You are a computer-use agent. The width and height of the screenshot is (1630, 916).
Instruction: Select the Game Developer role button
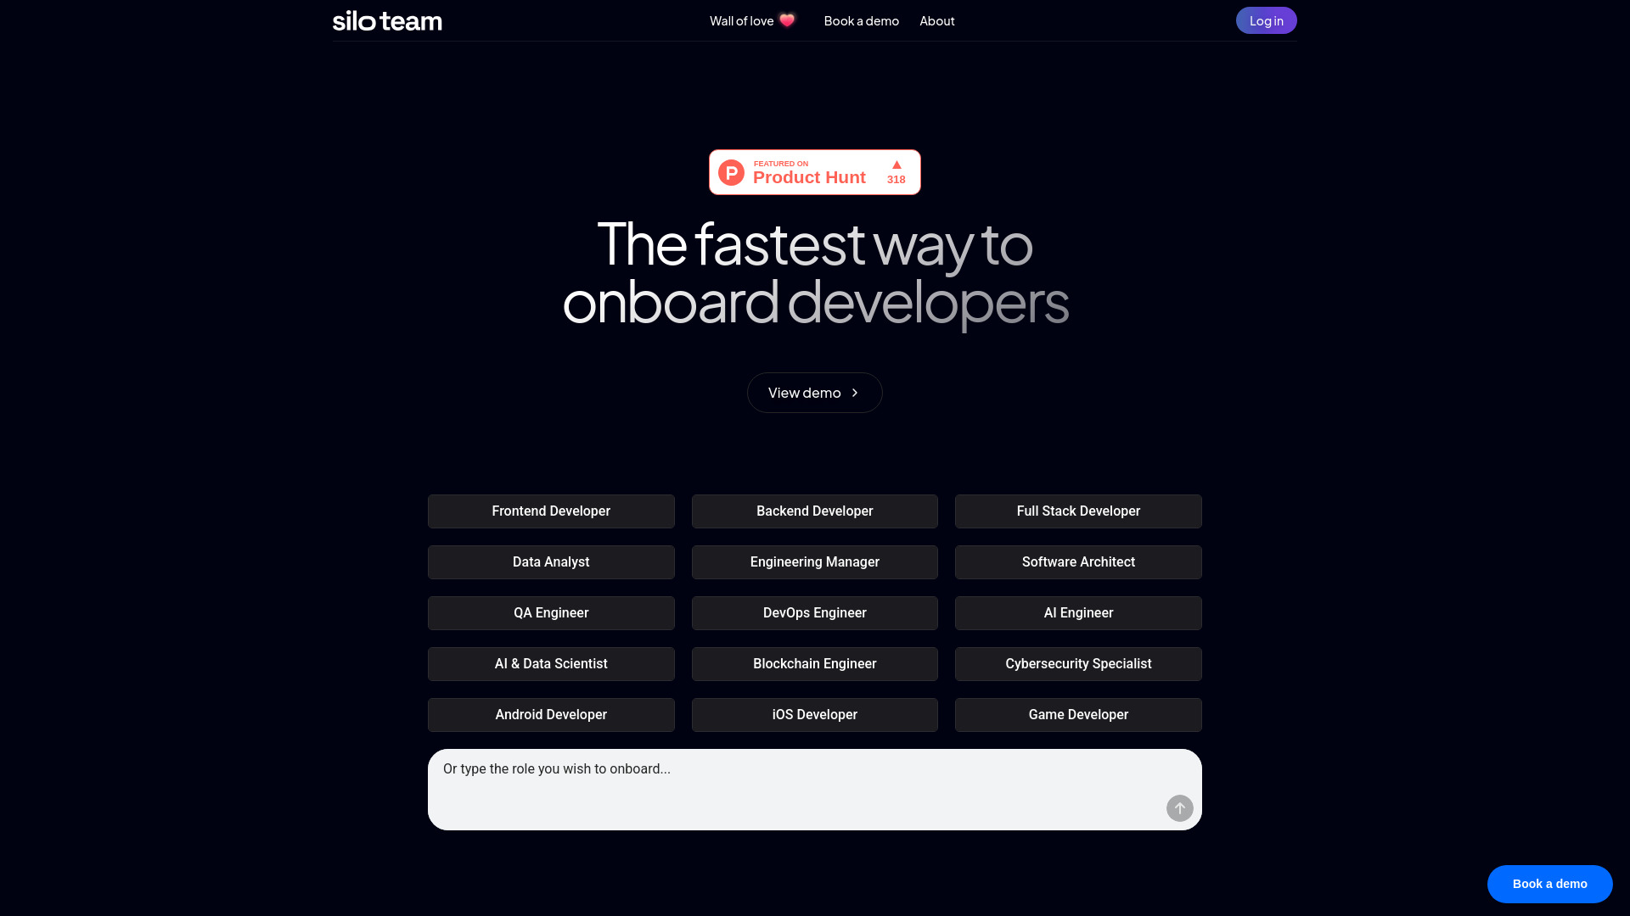coord(1078,713)
